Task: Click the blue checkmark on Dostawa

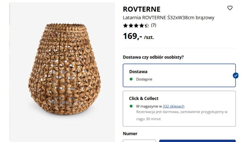Action: pyautogui.click(x=235, y=76)
